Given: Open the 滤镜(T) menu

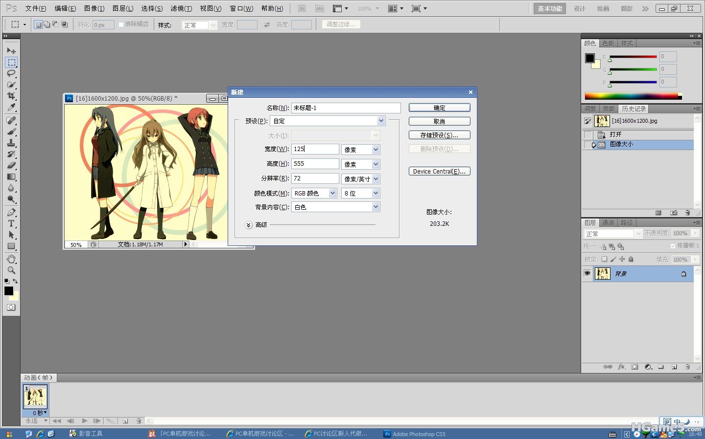Looking at the screenshot, I should [181, 8].
